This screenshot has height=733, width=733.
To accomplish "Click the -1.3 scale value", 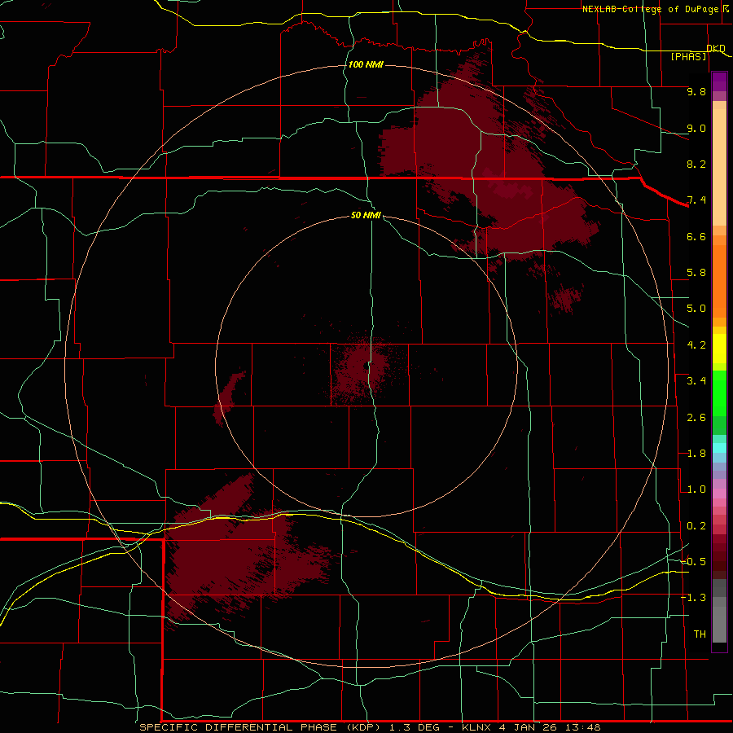I will [x=693, y=598].
